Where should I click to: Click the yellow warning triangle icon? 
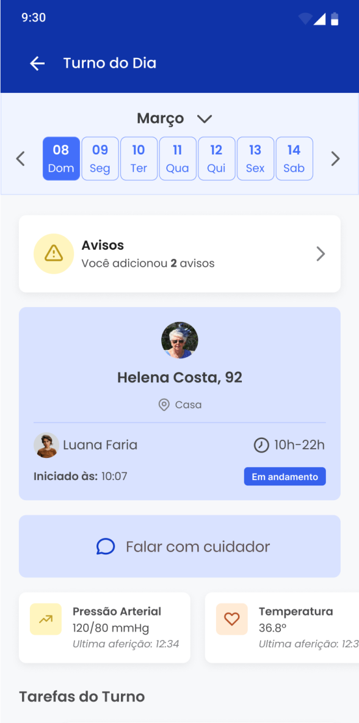(x=54, y=253)
